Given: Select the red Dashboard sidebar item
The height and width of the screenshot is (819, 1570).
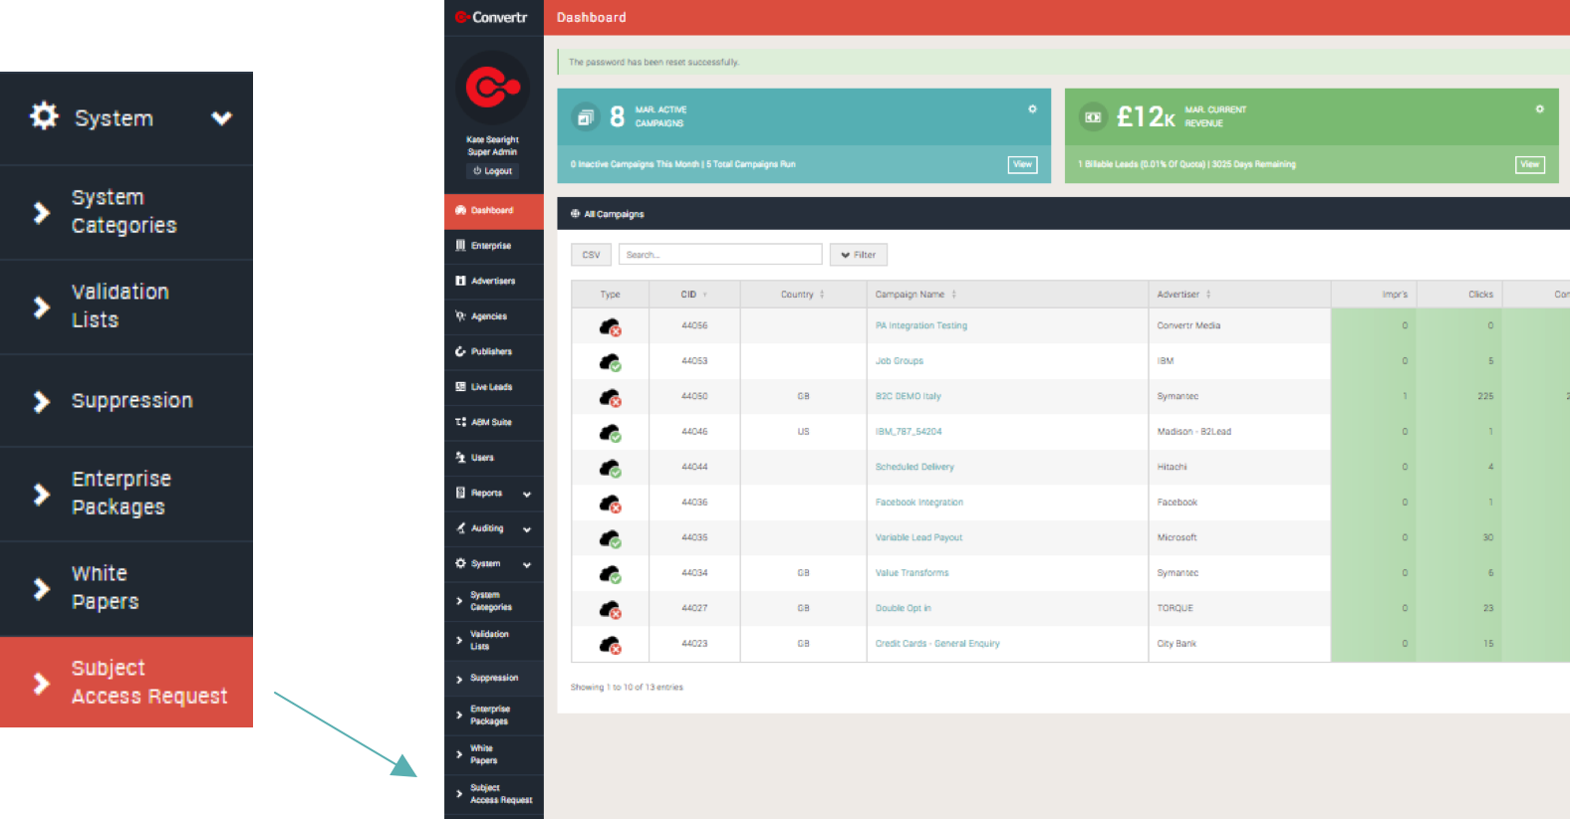Looking at the screenshot, I should [494, 210].
